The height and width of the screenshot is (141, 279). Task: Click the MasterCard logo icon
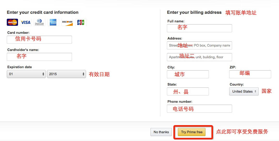point(13,22)
